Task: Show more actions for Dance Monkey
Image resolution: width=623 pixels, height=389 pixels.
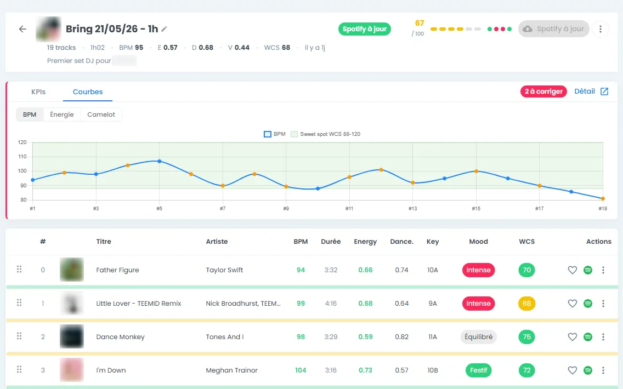Action: click(603, 337)
